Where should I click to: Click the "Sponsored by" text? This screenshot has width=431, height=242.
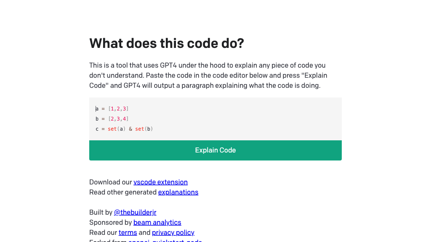[111, 222]
